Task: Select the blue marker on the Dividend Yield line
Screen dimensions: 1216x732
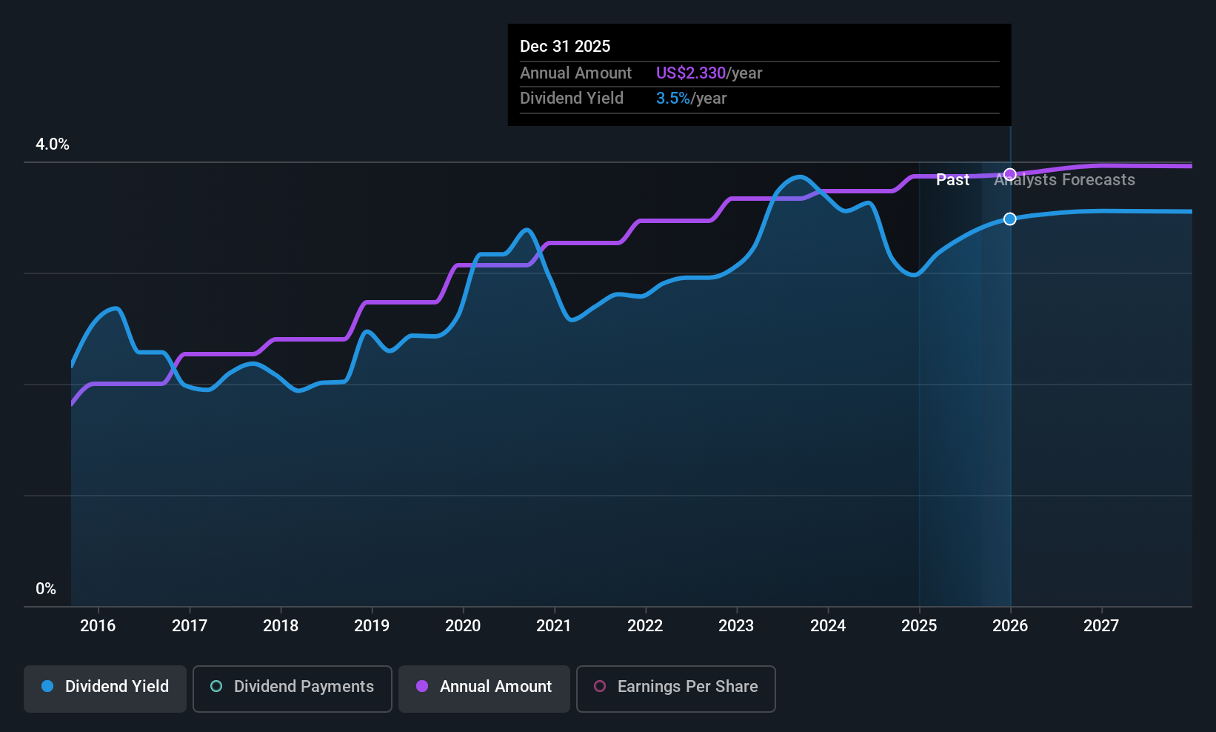Action: pos(1009,219)
